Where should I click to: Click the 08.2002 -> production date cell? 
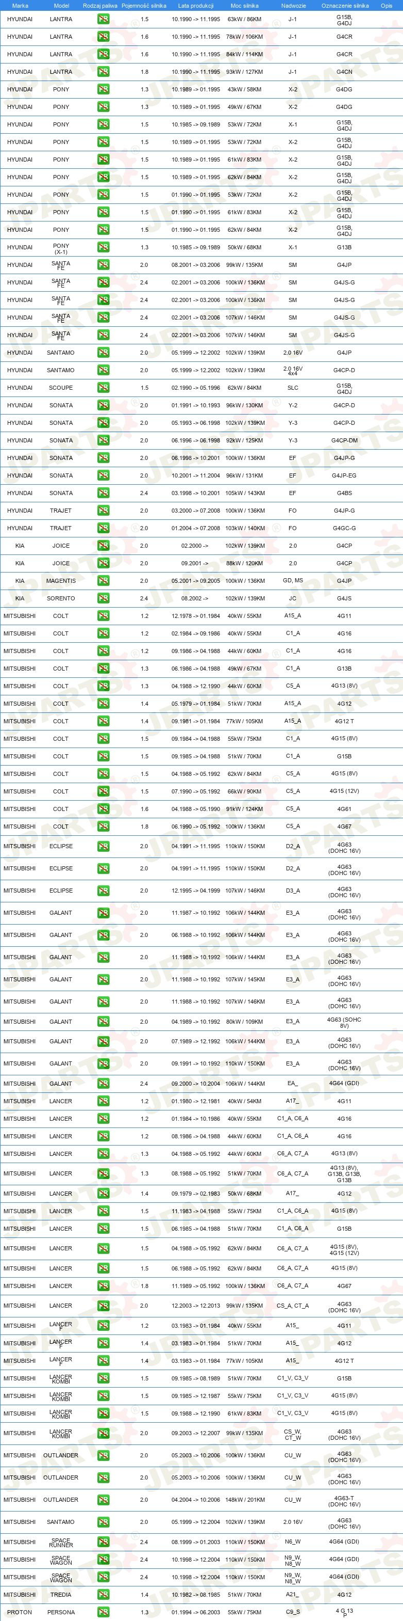196,598
